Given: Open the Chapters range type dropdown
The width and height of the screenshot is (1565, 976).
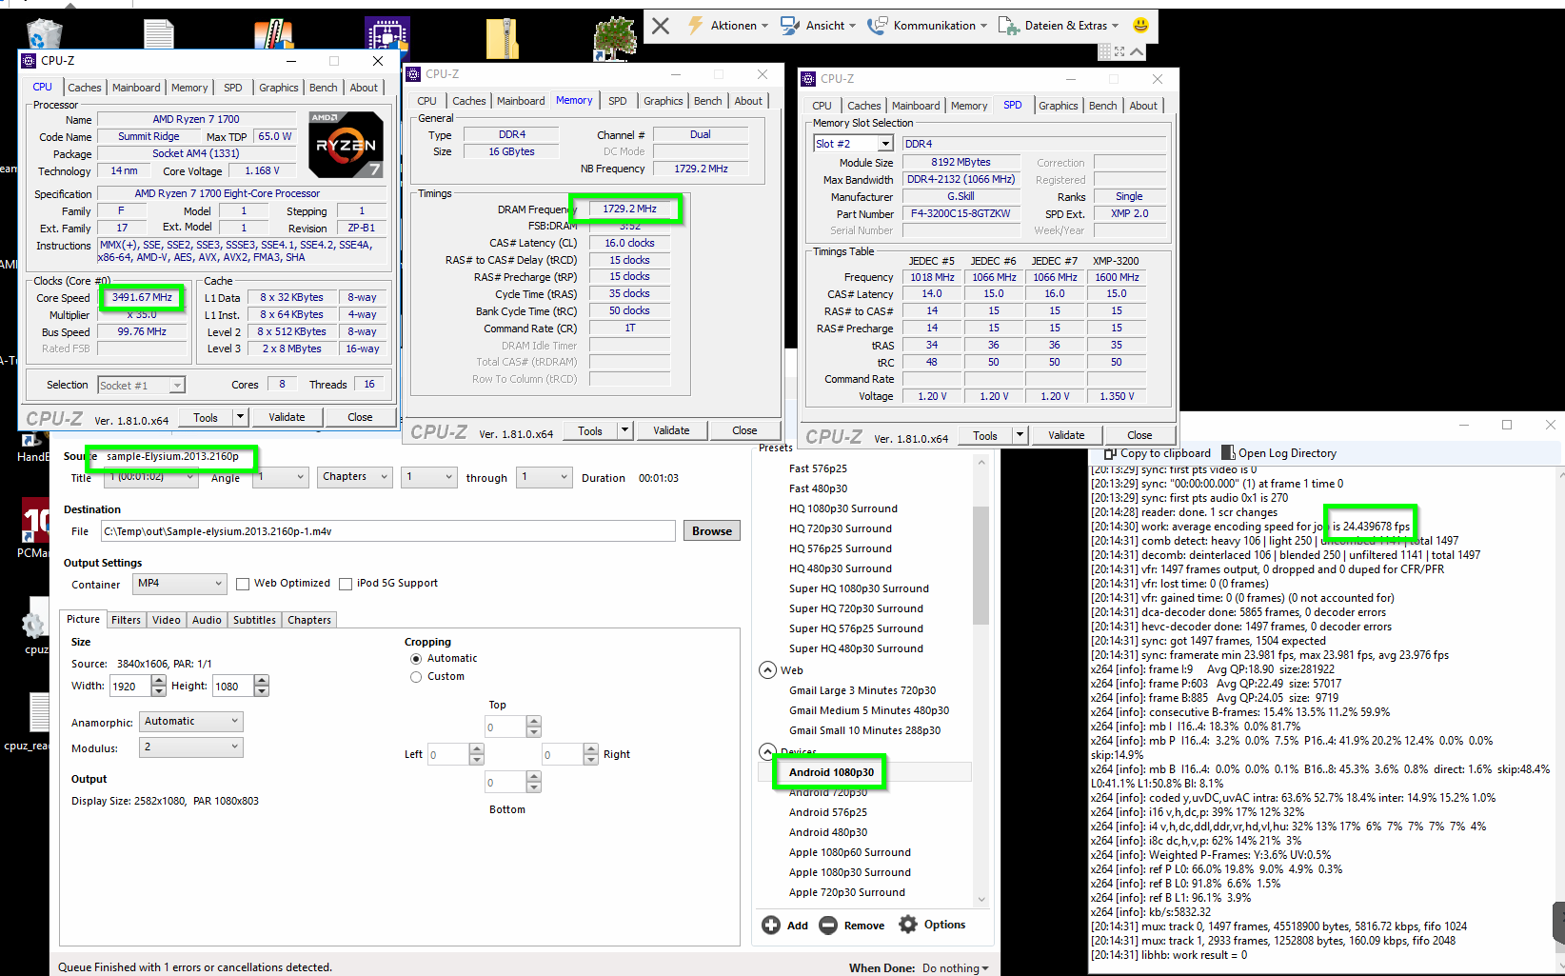Looking at the screenshot, I should 354,477.
